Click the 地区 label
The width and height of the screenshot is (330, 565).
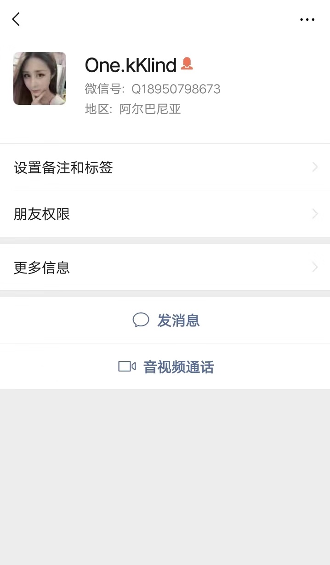(x=98, y=109)
